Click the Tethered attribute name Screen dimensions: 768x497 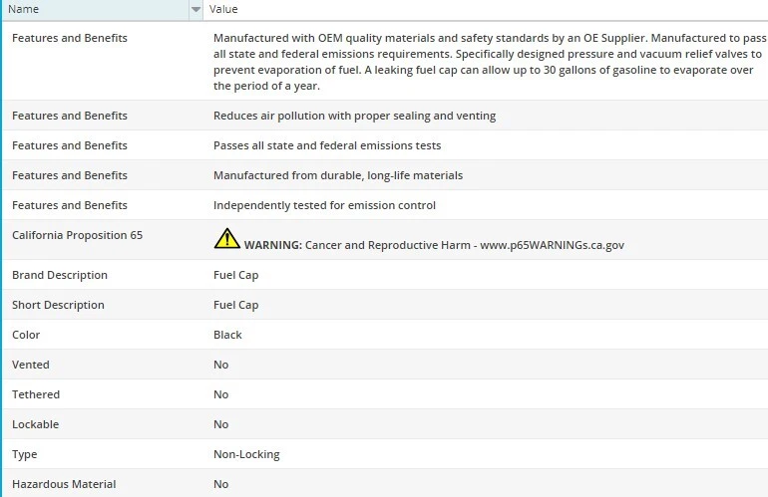pyautogui.click(x=36, y=394)
